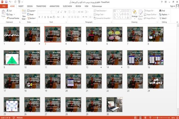Click the Arrange button
The image size is (179, 119).
(x=135, y=14)
